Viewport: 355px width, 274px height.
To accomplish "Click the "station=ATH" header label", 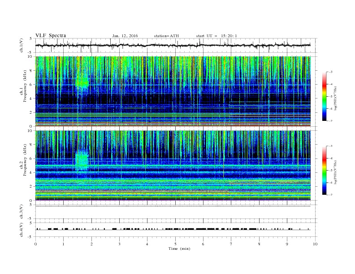I will [166, 36].
